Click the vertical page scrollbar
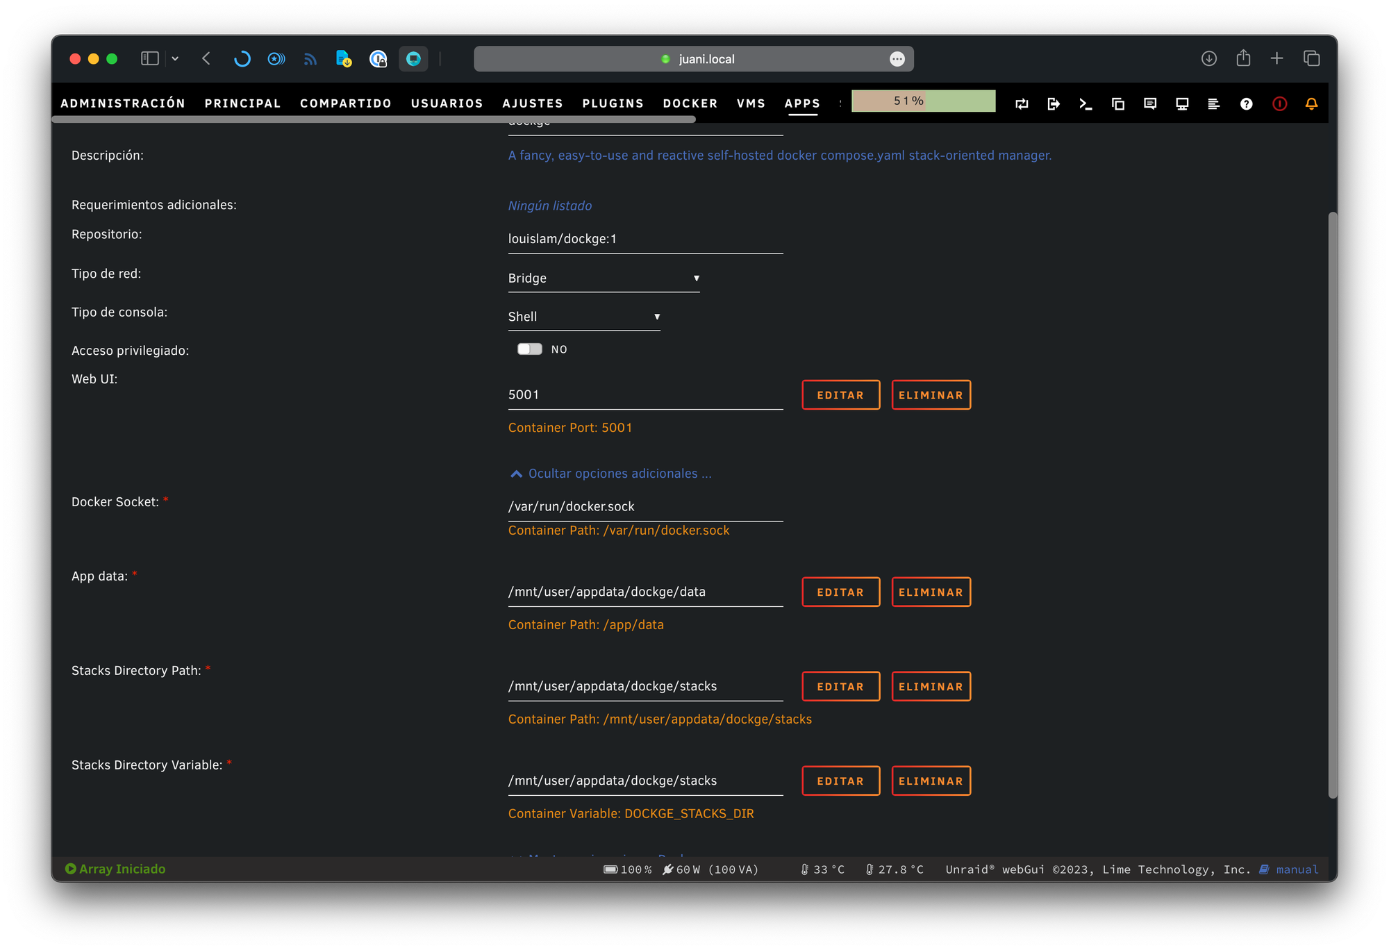 (x=1332, y=505)
